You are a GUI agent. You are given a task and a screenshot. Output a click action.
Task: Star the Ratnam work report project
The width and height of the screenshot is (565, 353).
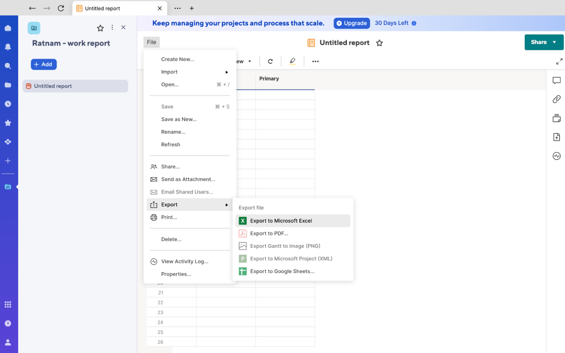pyautogui.click(x=100, y=28)
